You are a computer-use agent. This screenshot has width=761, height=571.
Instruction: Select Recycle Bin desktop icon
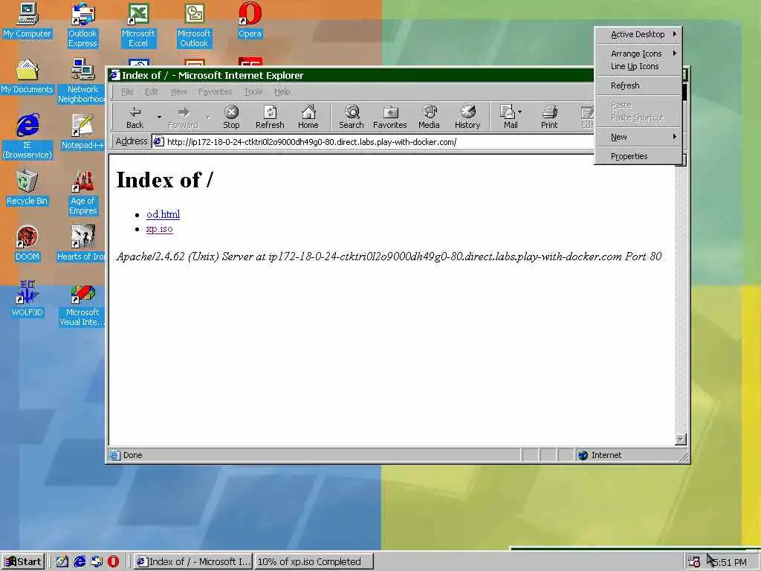(x=27, y=188)
